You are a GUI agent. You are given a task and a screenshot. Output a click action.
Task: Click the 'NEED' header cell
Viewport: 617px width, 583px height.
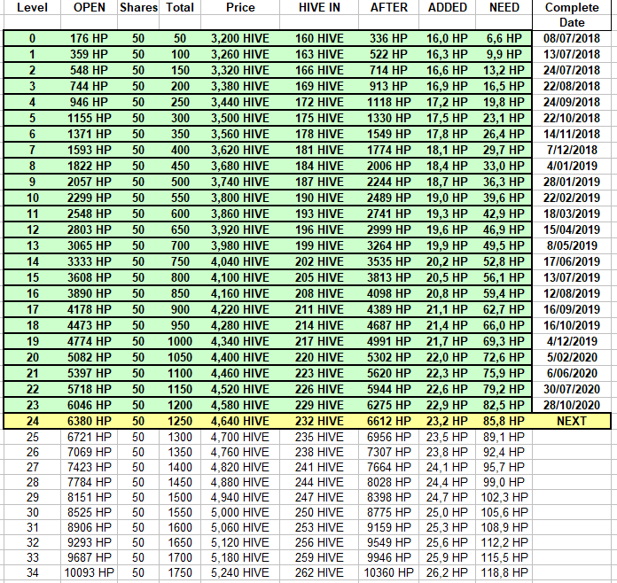[x=504, y=7]
